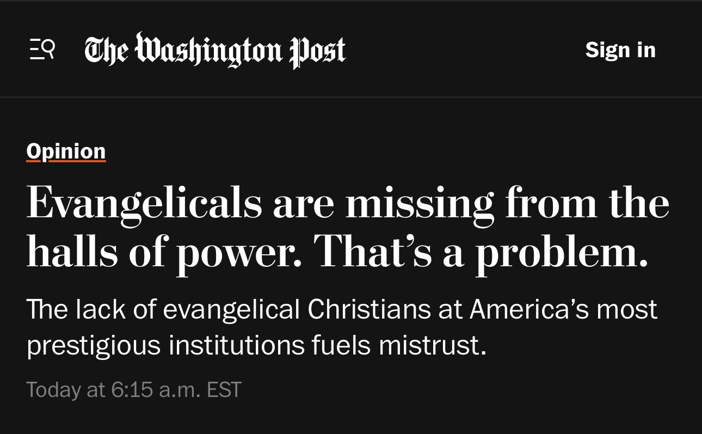The width and height of the screenshot is (702, 434).
Task: Open the Opinion section link
Action: pos(66,151)
